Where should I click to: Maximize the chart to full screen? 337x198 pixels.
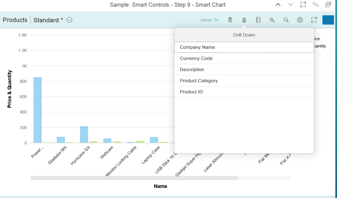(x=314, y=20)
